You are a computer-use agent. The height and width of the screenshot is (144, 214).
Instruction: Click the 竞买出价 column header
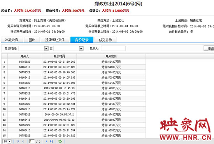tap(111, 56)
